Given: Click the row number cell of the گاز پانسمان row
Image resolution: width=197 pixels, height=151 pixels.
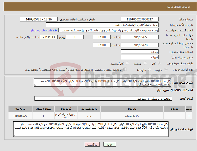Looking at the screenshot, I should coord(189,116).
